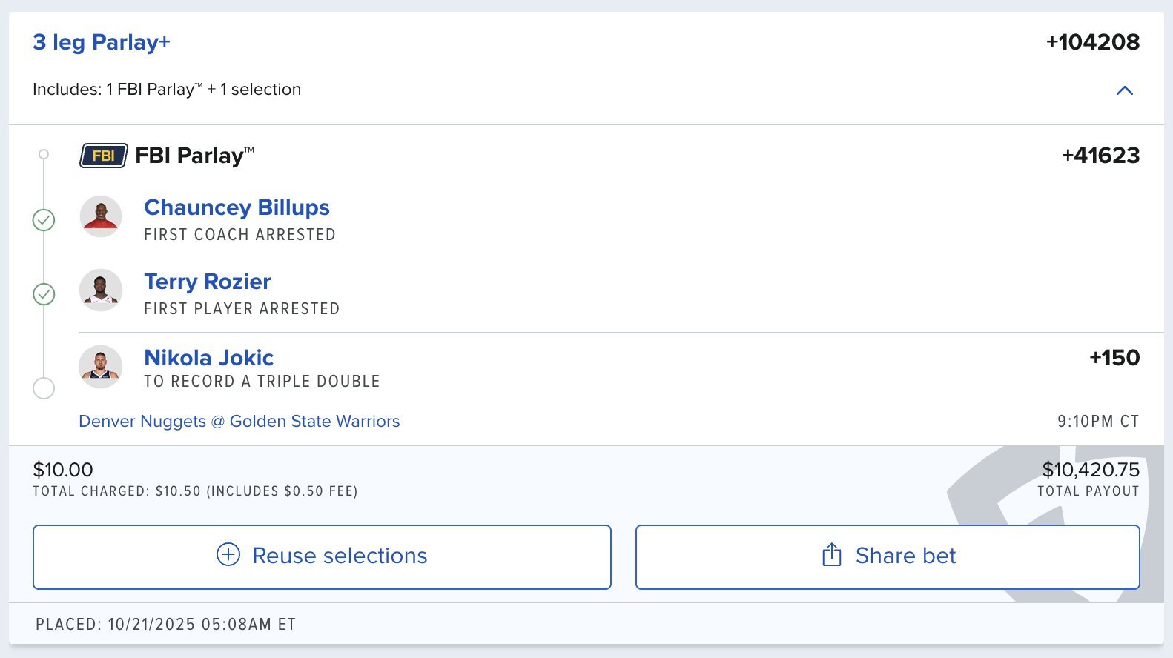Click Nikola Jokic's avatar photo

pyautogui.click(x=101, y=366)
